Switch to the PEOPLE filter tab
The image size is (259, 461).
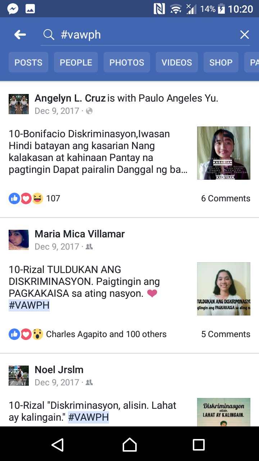(x=76, y=62)
